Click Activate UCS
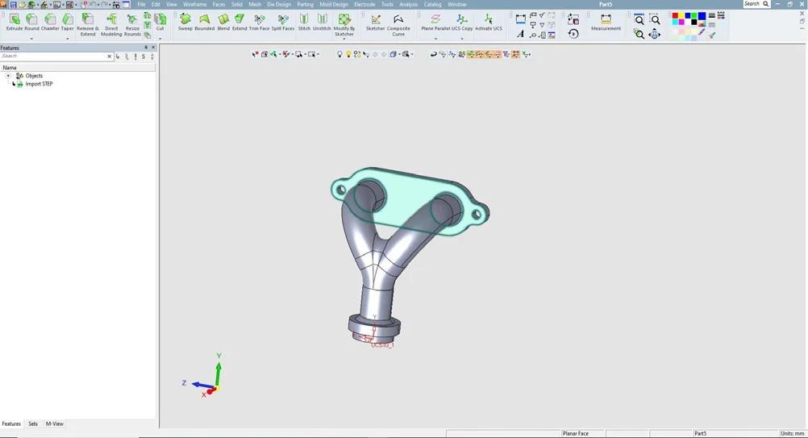Viewport: 808px width, 438px height. (489, 22)
